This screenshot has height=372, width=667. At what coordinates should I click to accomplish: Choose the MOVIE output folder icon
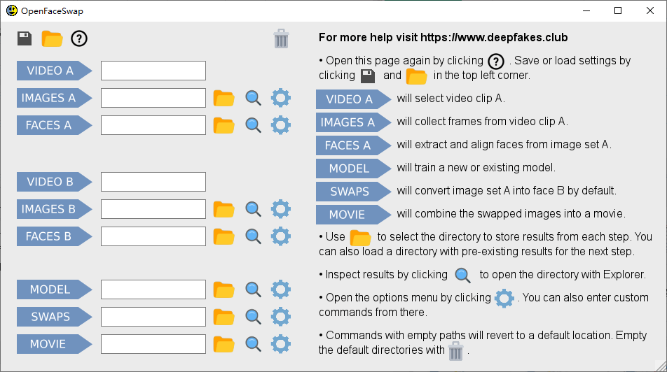click(x=224, y=344)
